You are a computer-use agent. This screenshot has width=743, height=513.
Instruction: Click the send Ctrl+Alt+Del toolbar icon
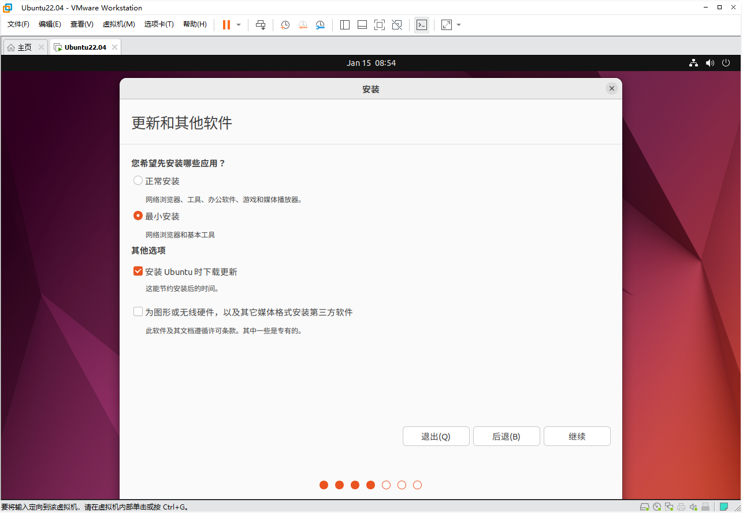(x=261, y=25)
